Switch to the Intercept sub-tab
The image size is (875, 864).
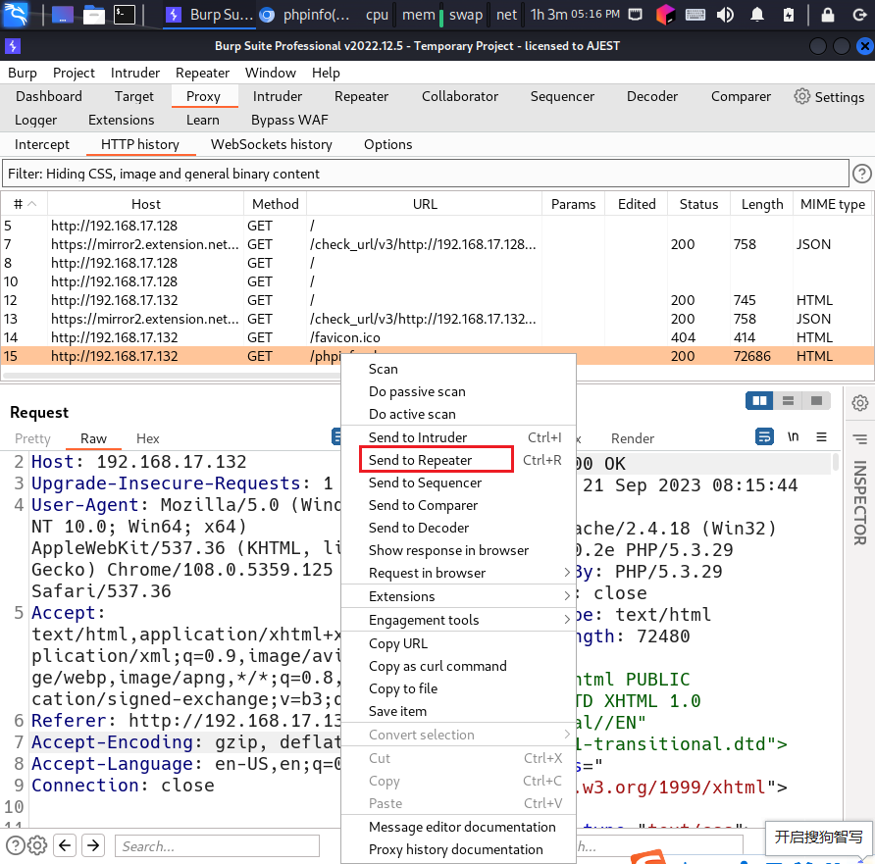click(x=42, y=144)
